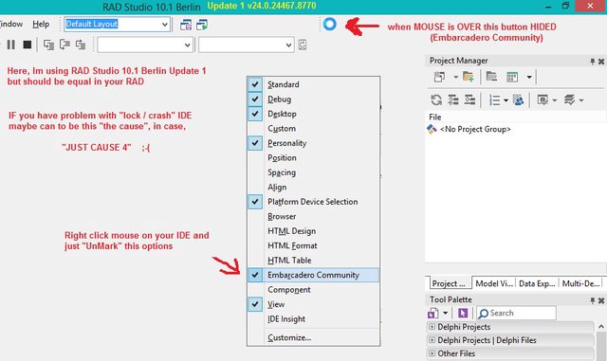Expand the Delphi Projects category

pos(432,327)
